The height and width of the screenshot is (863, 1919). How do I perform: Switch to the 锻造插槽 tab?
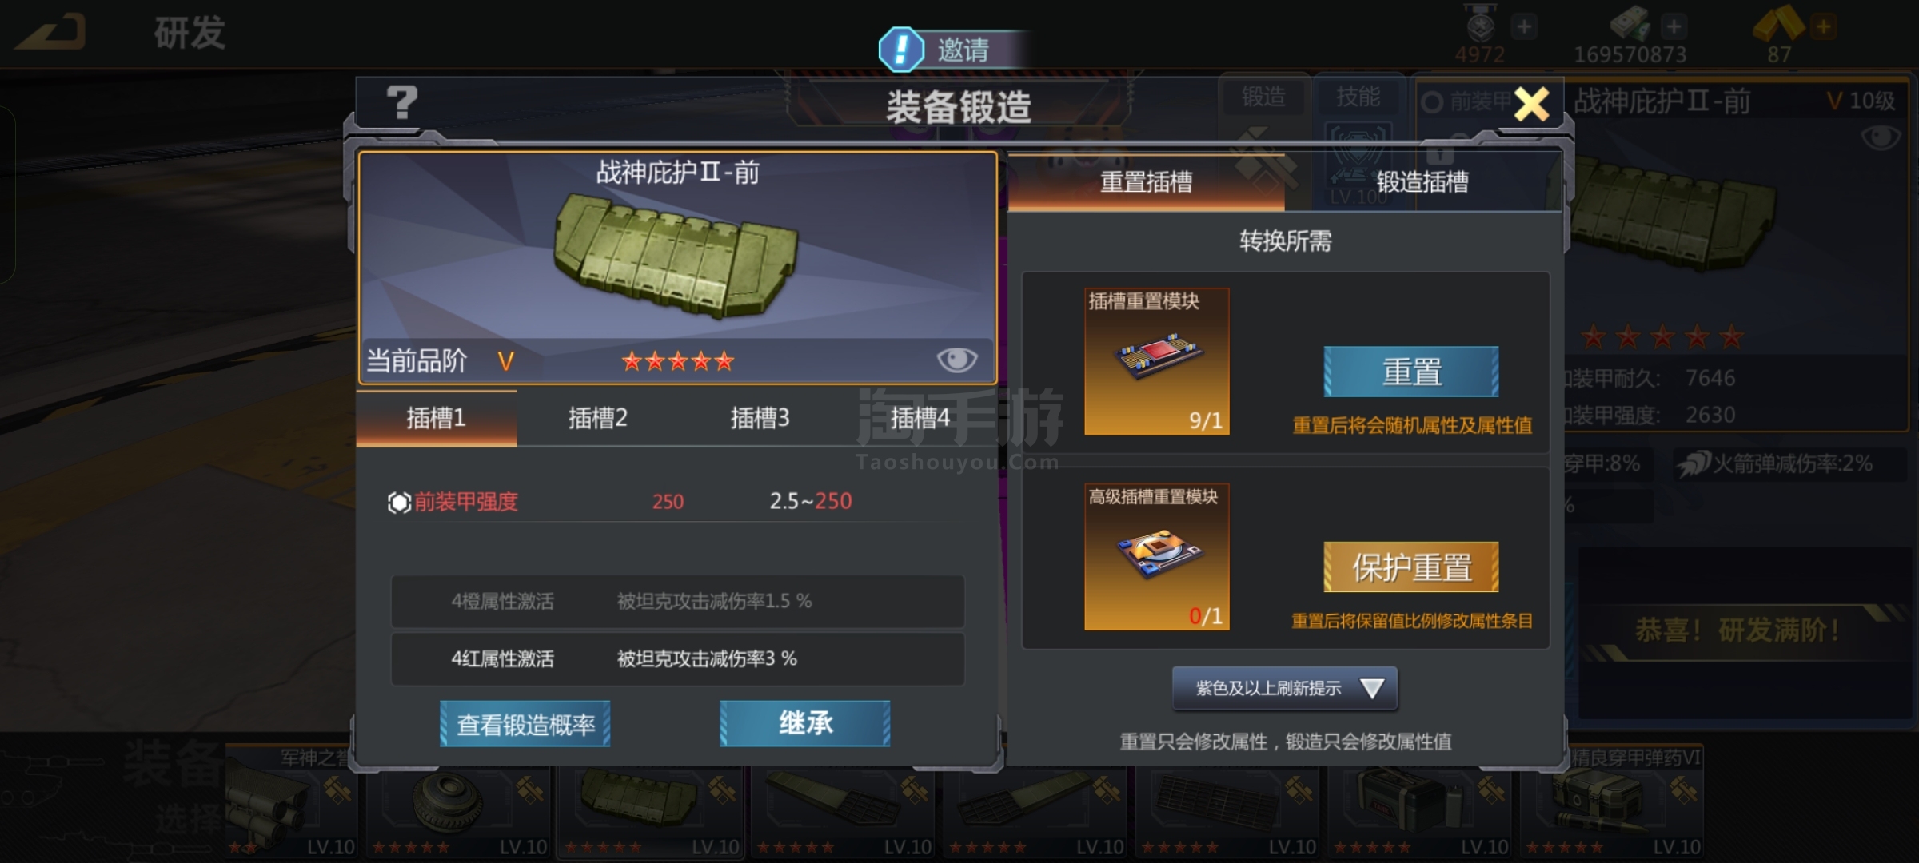1422,182
